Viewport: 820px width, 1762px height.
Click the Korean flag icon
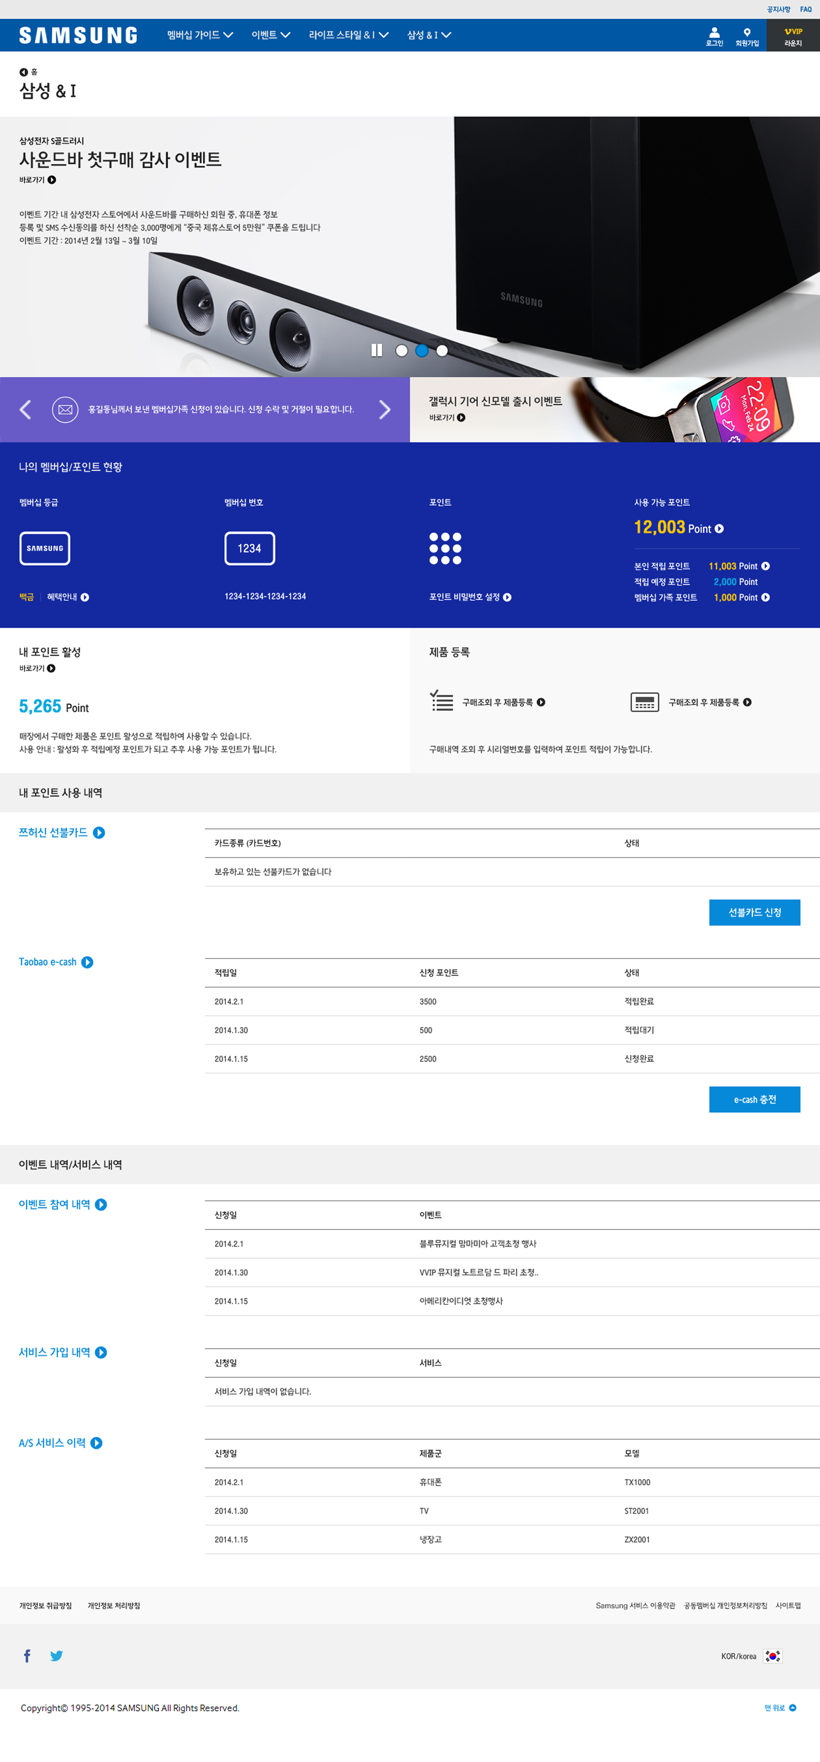(772, 1656)
